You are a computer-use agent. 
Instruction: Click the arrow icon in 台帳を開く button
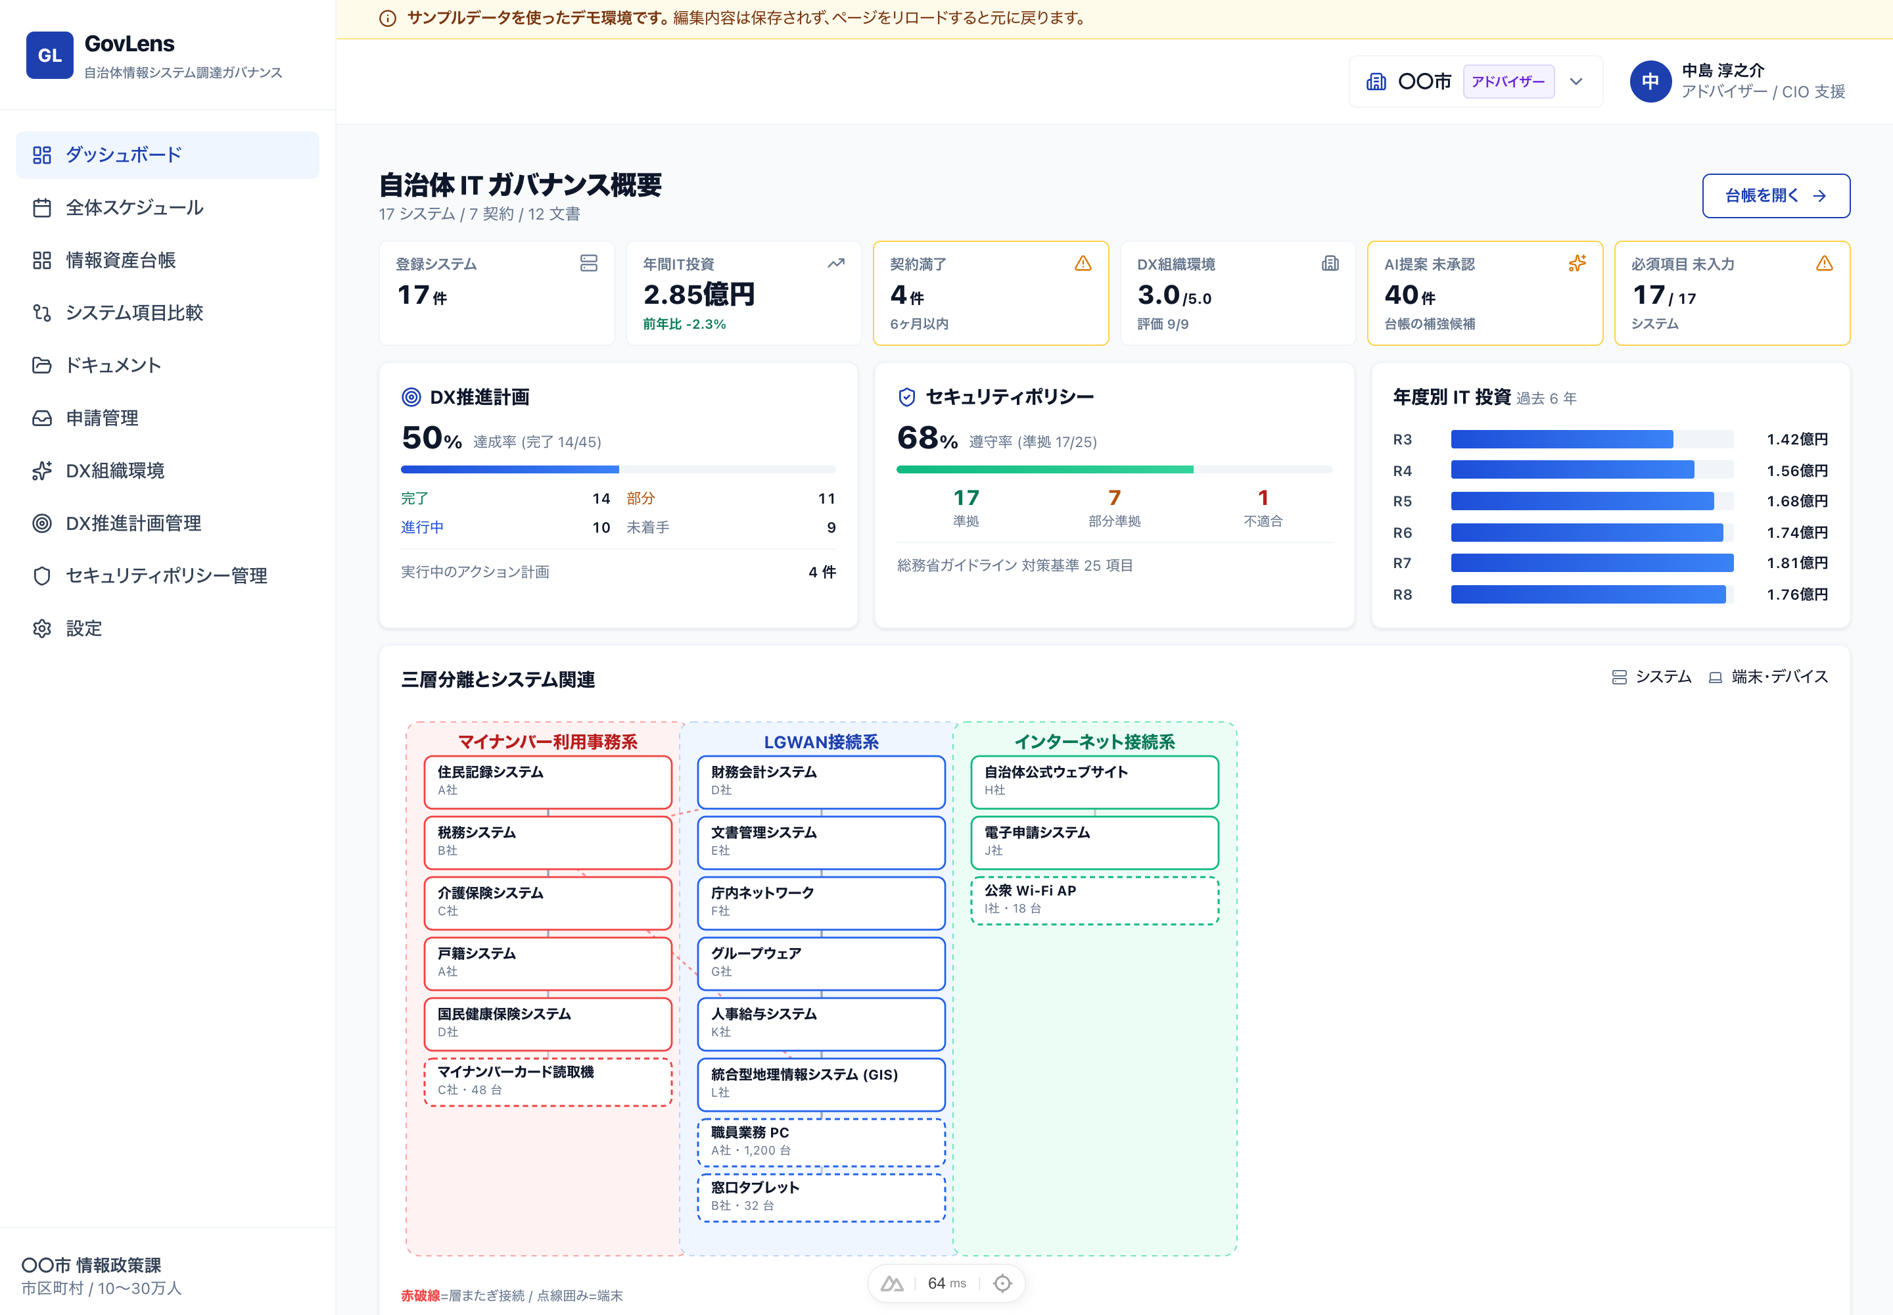pyautogui.click(x=1819, y=196)
